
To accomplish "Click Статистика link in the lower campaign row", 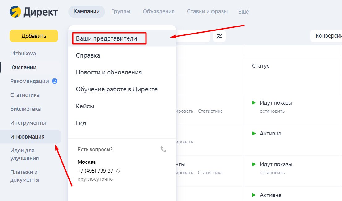I will (210, 173).
